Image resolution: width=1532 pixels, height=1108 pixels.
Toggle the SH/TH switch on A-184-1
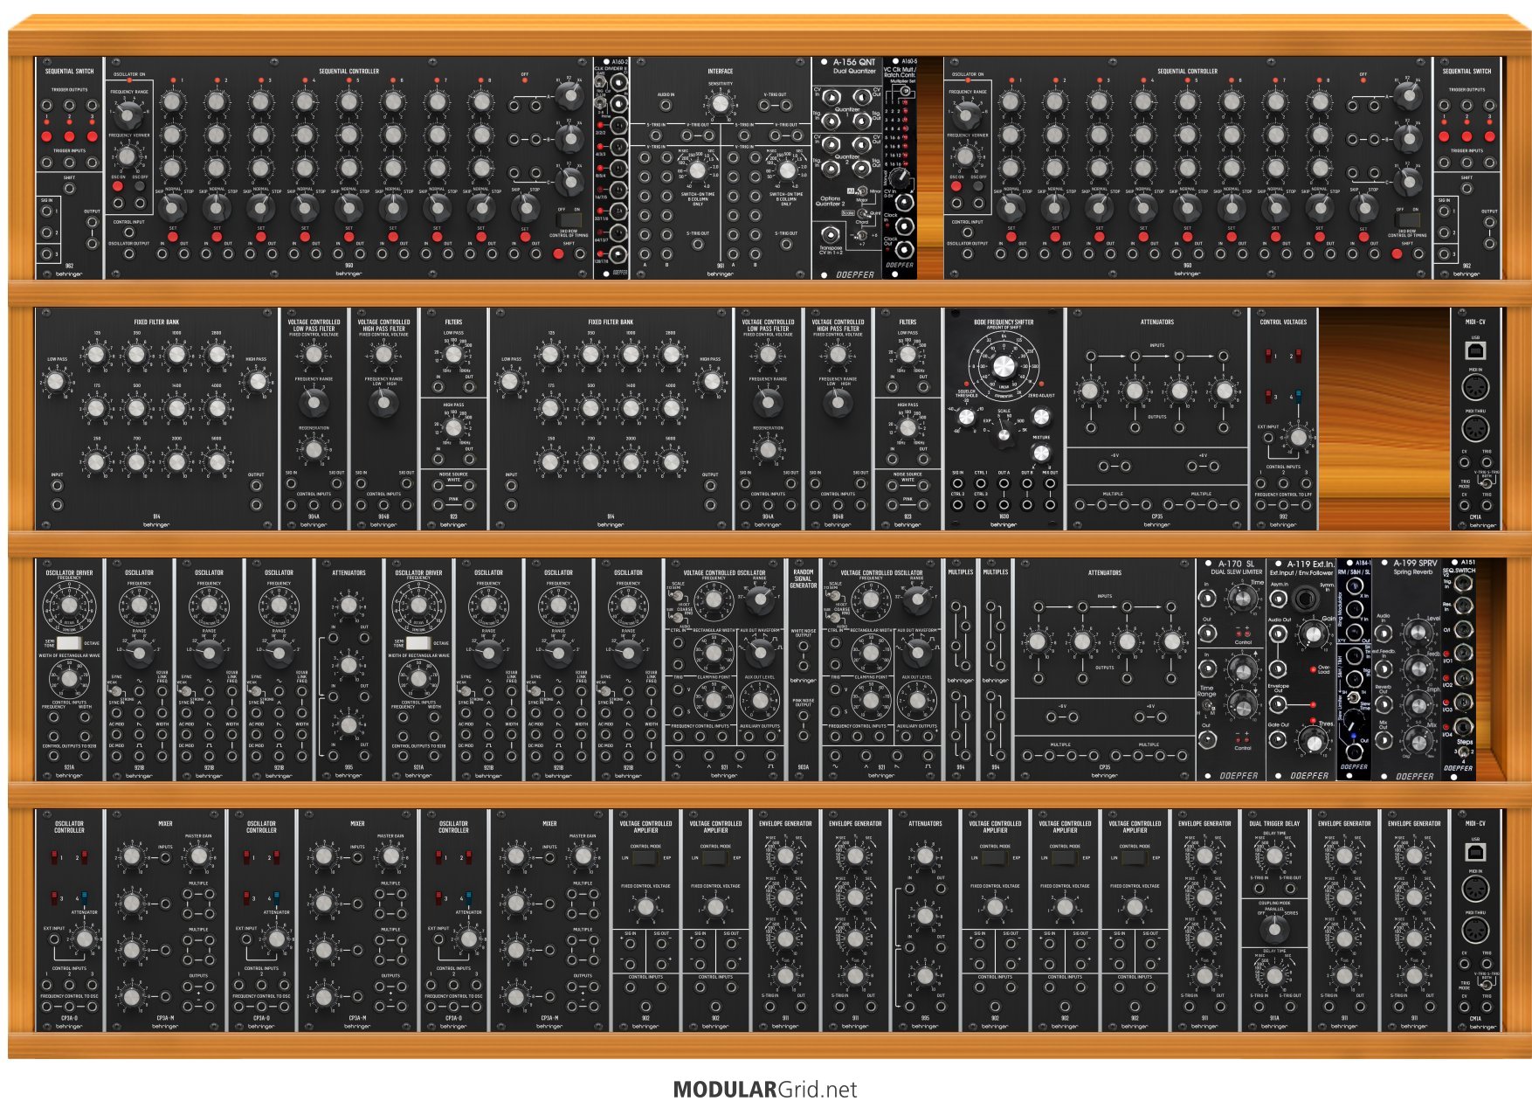1354,697
